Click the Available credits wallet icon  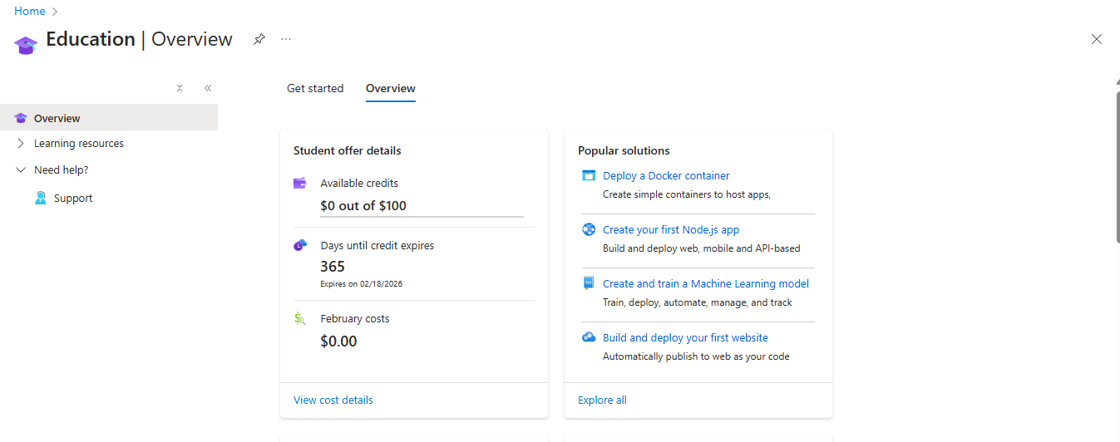pyautogui.click(x=300, y=183)
